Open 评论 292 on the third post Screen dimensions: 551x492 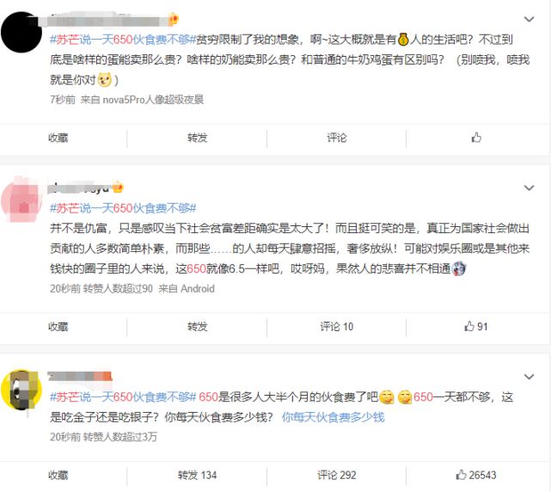click(x=337, y=475)
